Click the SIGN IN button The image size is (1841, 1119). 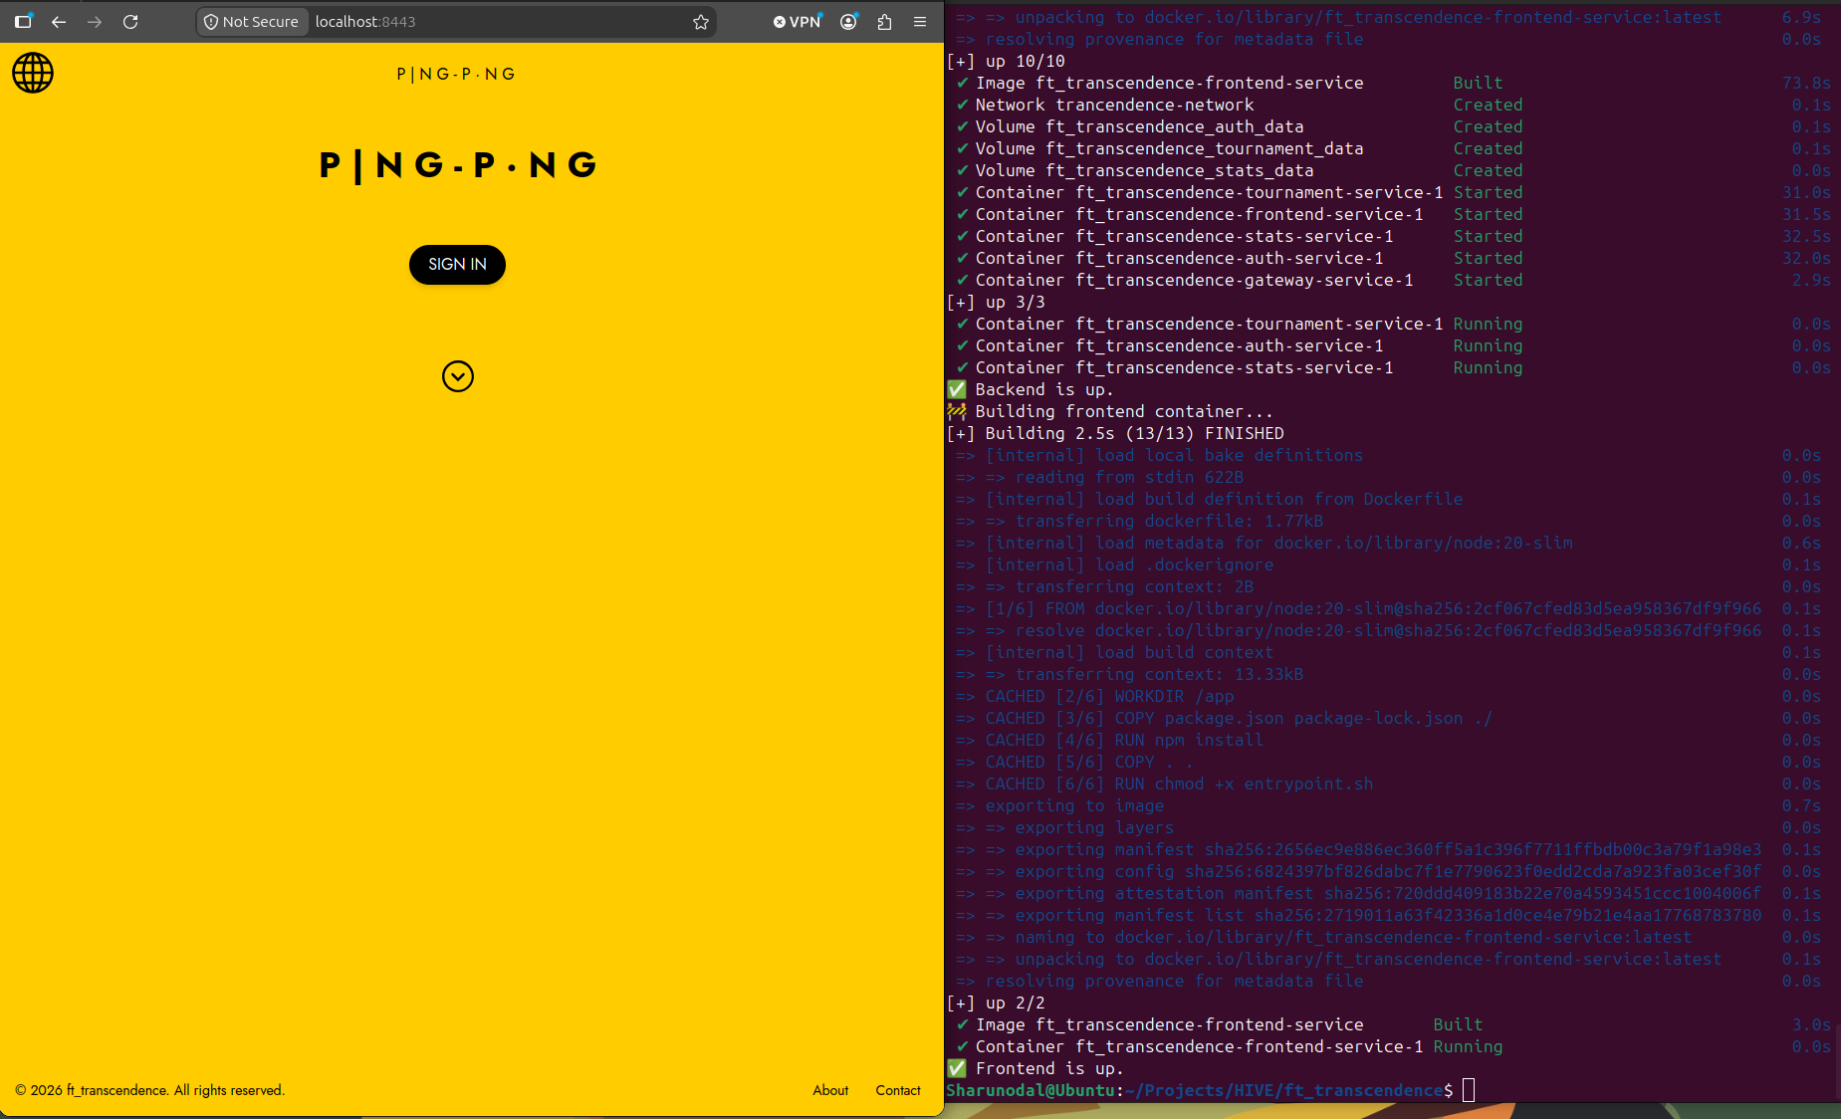coord(457,265)
